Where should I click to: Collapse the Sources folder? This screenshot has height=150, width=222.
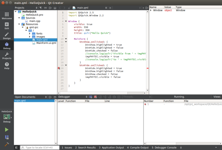pos(19,18)
